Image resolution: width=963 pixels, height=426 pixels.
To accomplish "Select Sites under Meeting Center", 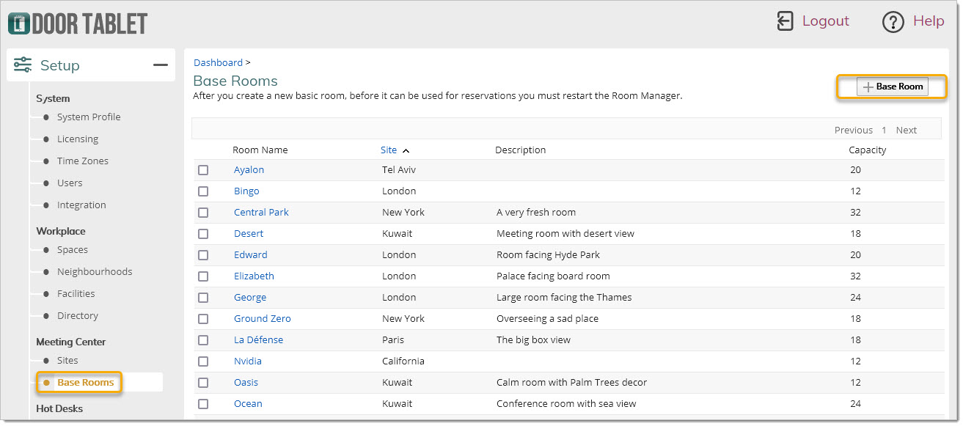I will tap(67, 361).
